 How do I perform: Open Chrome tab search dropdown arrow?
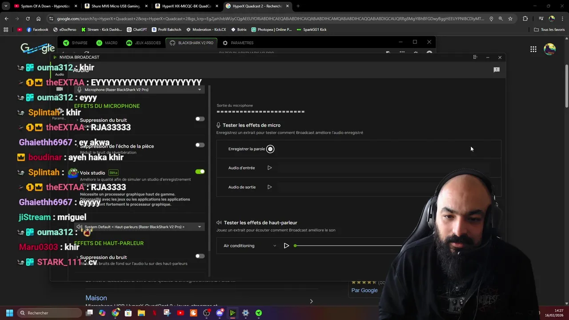pyautogui.click(x=6, y=6)
